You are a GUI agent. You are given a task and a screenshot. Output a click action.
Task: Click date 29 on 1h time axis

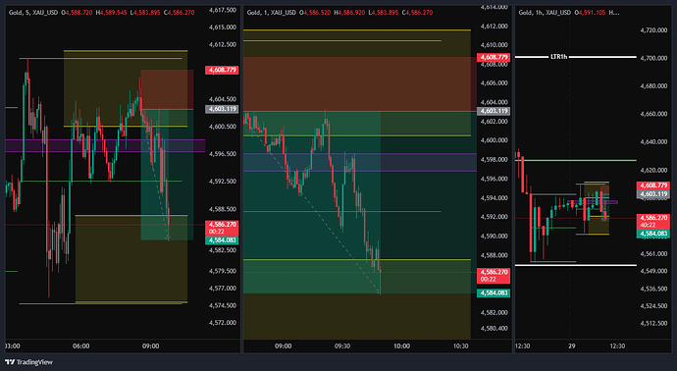[x=572, y=345]
